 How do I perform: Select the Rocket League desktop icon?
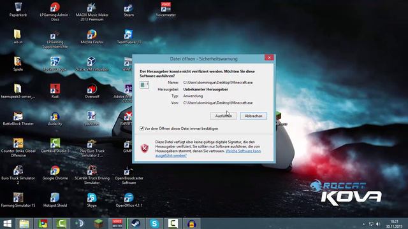55,64
